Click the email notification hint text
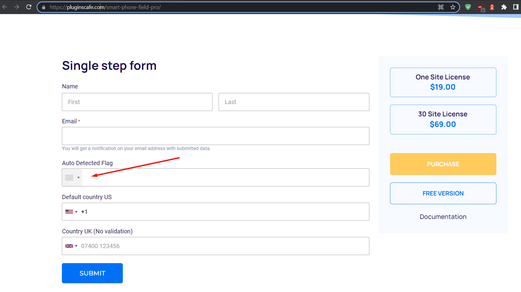 [x=136, y=149]
